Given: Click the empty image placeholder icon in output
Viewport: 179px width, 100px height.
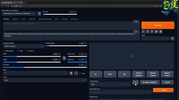Looking at the screenshot, I should pos(131,56).
